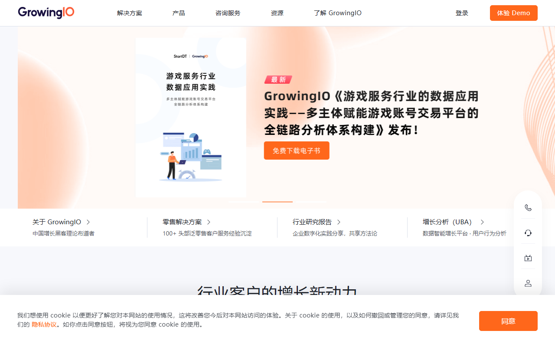Viewport: 555px width, 347px height.
Task: Open customer service headset icon
Action: pyautogui.click(x=528, y=233)
